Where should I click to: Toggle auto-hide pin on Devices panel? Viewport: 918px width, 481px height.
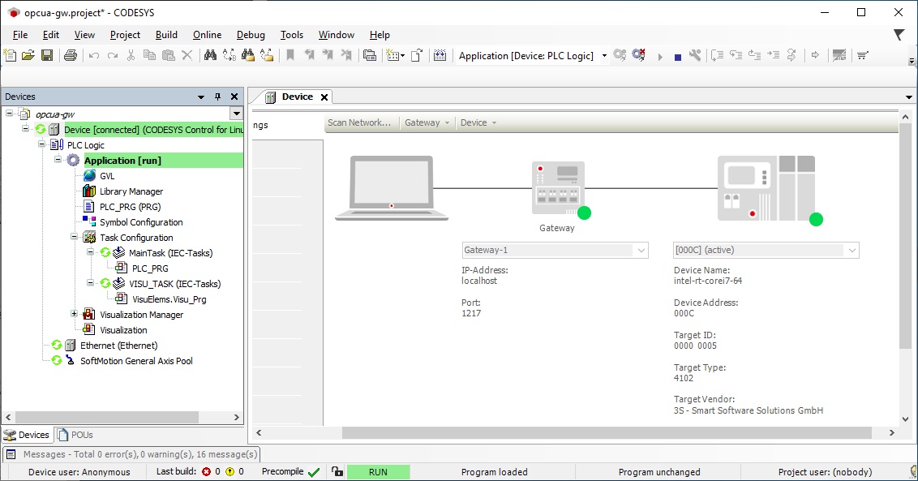218,97
